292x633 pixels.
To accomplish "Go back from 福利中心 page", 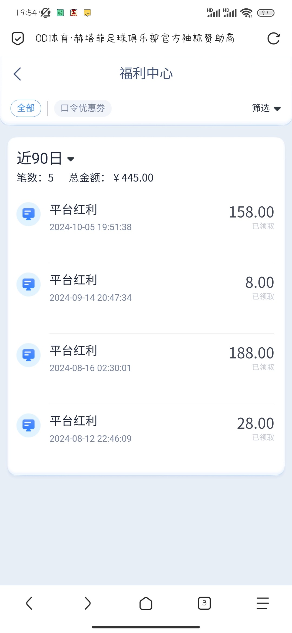I will (17, 74).
